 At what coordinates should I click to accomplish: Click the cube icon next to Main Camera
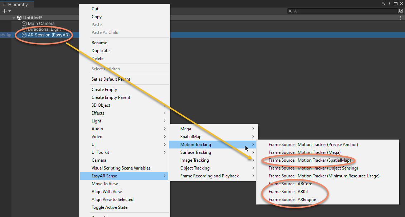coord(24,24)
